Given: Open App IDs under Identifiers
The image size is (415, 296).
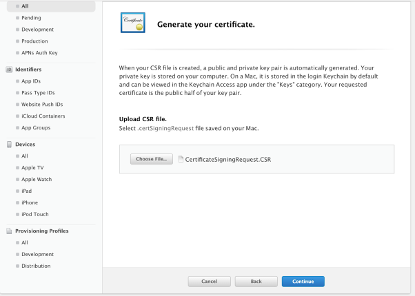Looking at the screenshot, I should coord(31,81).
